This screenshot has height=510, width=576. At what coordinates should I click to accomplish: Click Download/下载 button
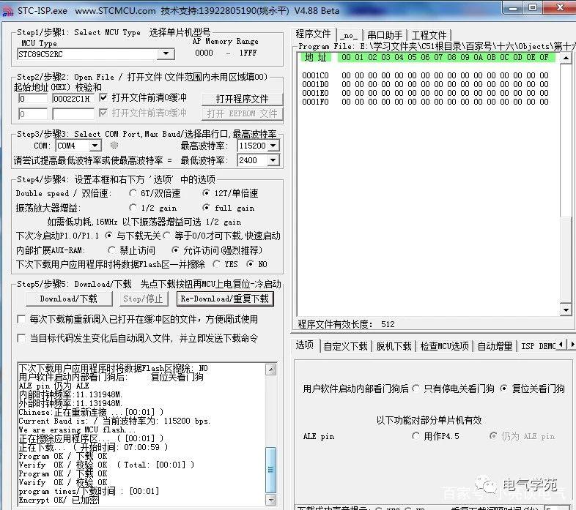pyautogui.click(x=69, y=299)
